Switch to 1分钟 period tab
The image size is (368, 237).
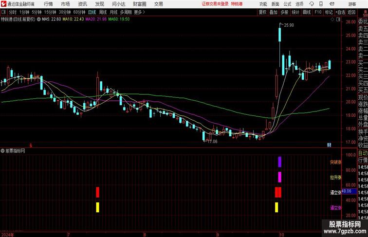[24, 12]
